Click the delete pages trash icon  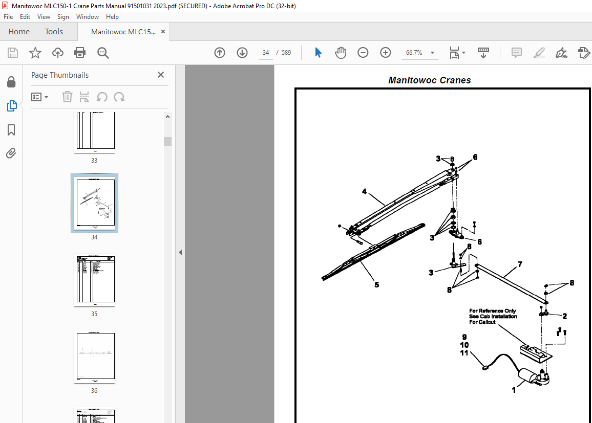67,97
